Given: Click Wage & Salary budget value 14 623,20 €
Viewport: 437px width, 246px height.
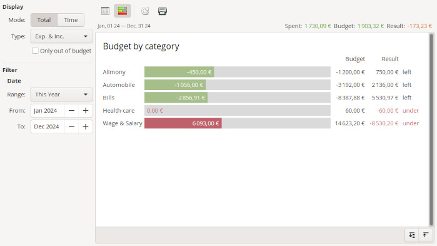Looking at the screenshot, I should click(349, 123).
